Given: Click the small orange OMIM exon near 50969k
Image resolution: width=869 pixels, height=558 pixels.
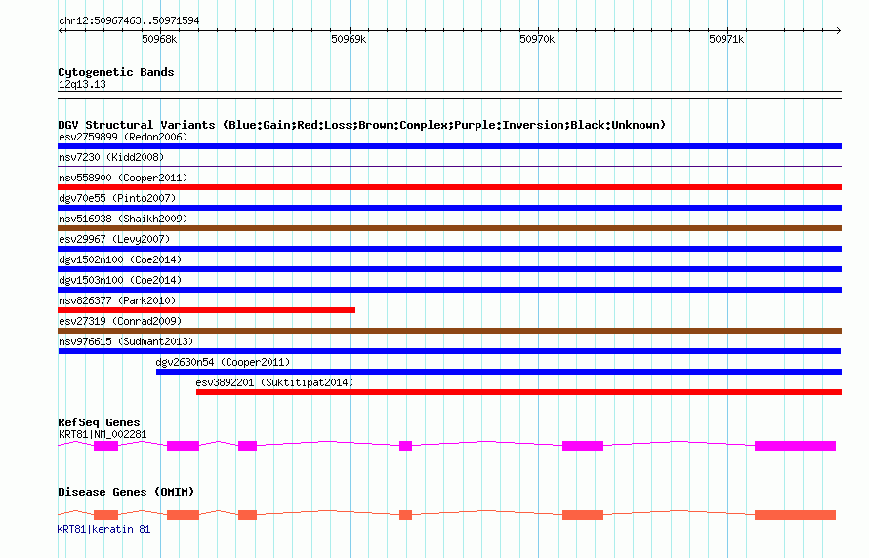Looking at the screenshot, I should (x=405, y=515).
